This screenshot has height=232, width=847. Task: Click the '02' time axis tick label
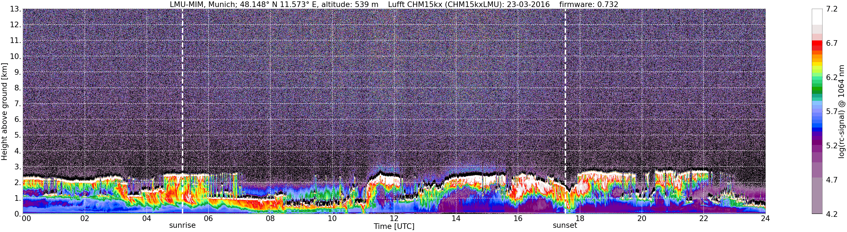point(84,219)
